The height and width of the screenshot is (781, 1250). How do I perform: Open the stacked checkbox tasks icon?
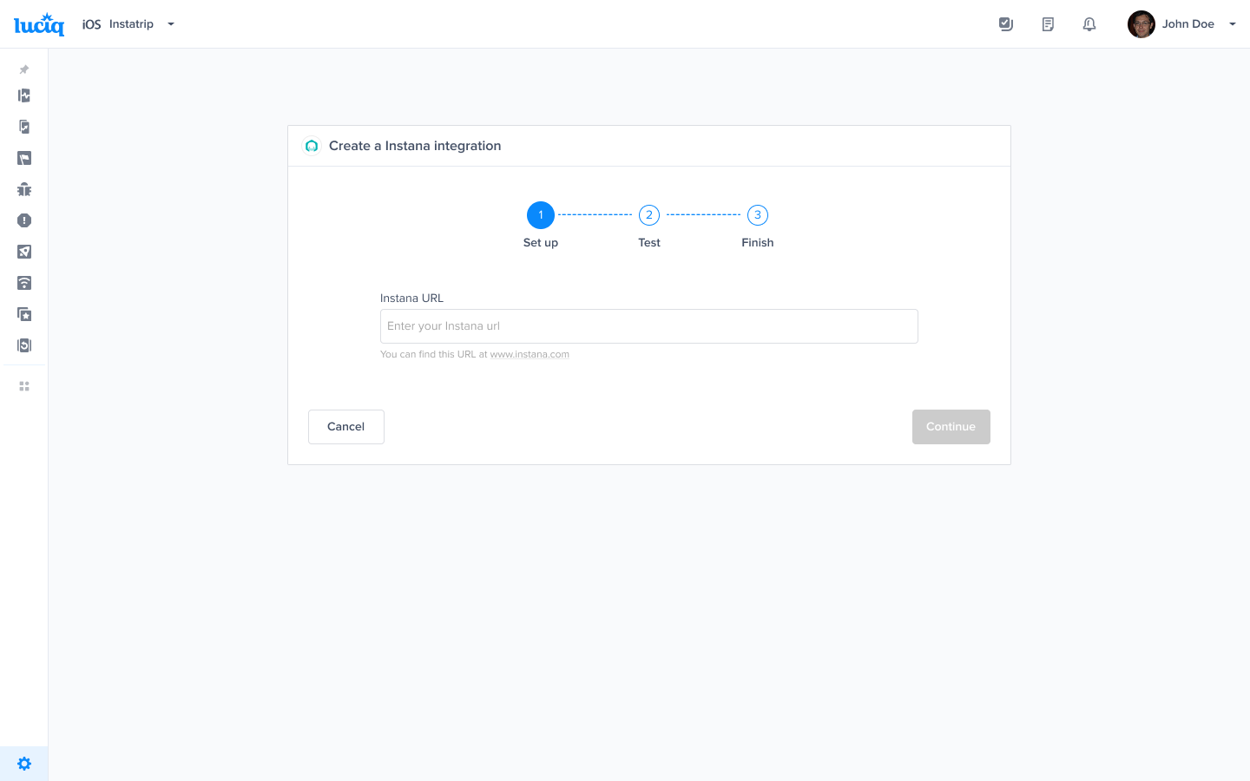1006,24
